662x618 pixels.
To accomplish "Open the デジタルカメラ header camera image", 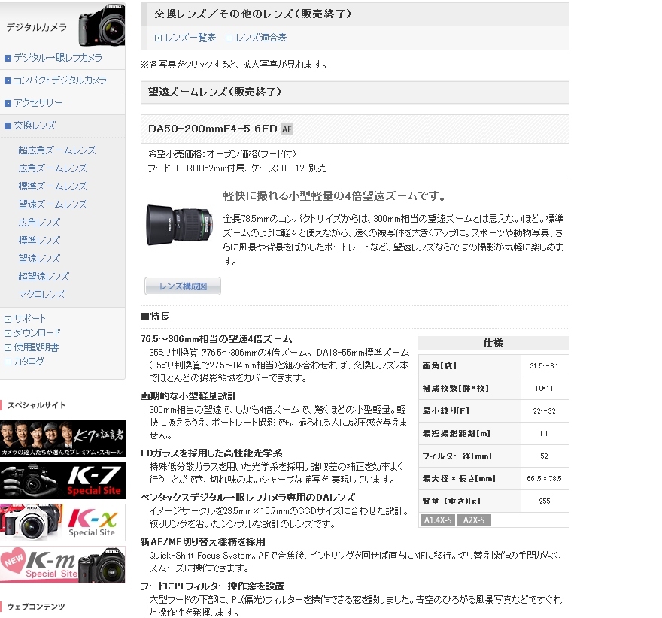I will (x=102, y=25).
